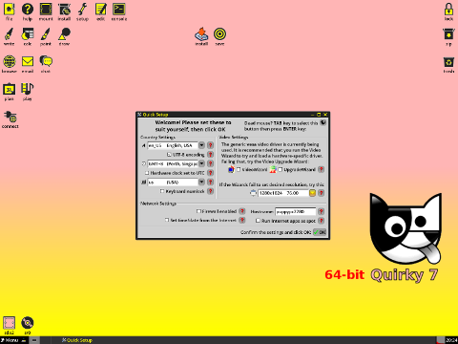Check Set time/date from the Internet
The height and width of the screenshot is (344, 458).
(x=167, y=220)
